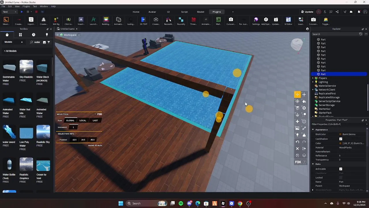Open the Windows Start menu
Viewport: 369px width, 208px height.
coord(121,203)
